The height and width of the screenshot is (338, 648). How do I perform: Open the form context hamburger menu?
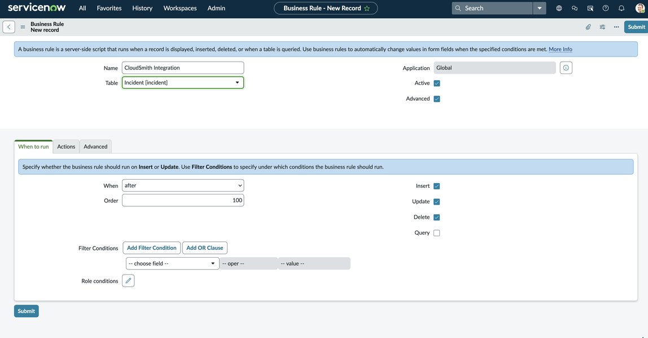point(23,27)
